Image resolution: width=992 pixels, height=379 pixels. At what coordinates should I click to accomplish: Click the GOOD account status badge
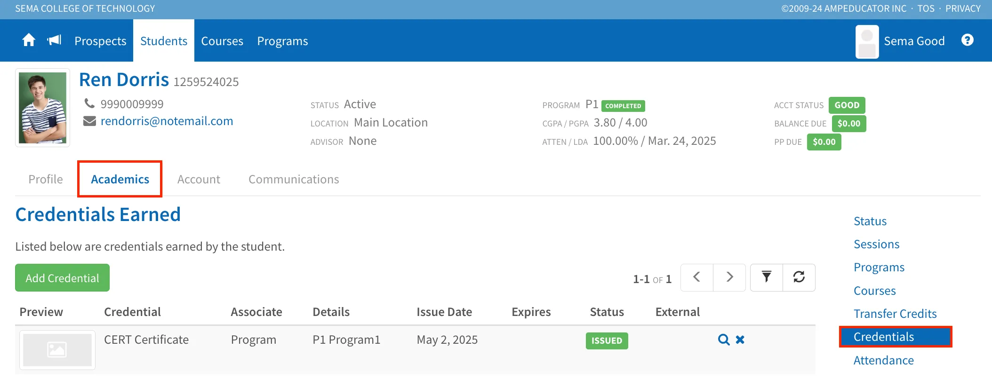click(x=847, y=105)
